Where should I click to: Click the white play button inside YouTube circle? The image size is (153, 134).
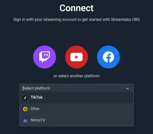tap(76, 57)
